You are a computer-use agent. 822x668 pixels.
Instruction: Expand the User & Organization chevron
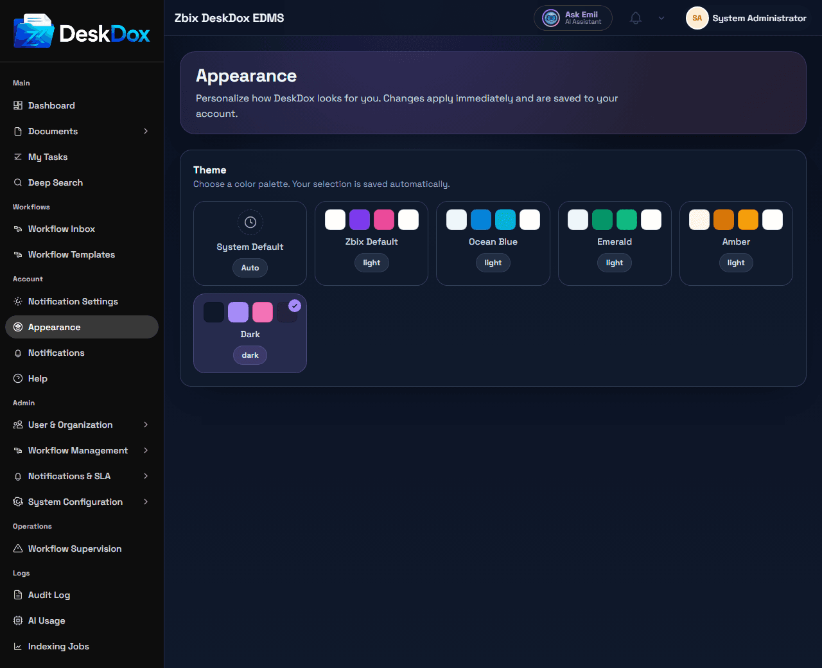point(146,425)
